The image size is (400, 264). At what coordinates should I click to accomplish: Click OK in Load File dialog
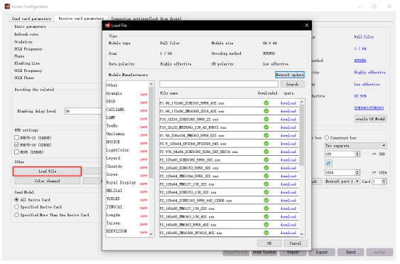click(x=269, y=243)
